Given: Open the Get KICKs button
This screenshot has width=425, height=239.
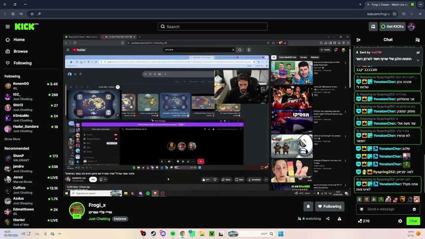Looking at the screenshot, I should (392, 27).
